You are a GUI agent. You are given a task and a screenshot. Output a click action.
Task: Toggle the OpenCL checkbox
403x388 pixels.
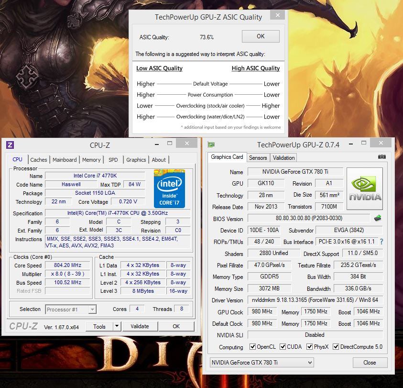(252, 346)
